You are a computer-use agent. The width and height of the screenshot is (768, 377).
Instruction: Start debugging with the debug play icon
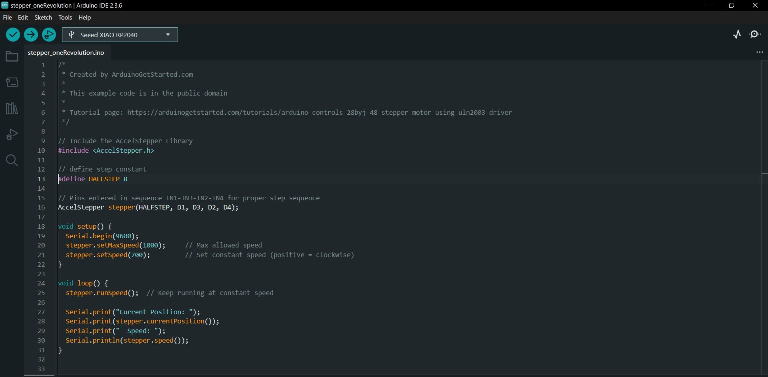[x=49, y=35]
